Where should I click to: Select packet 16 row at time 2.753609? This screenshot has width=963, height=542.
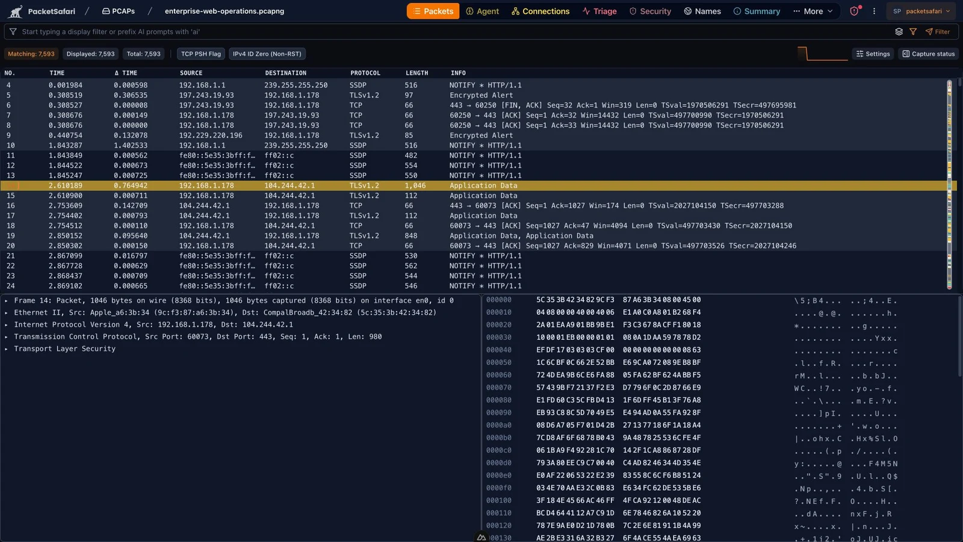point(474,205)
